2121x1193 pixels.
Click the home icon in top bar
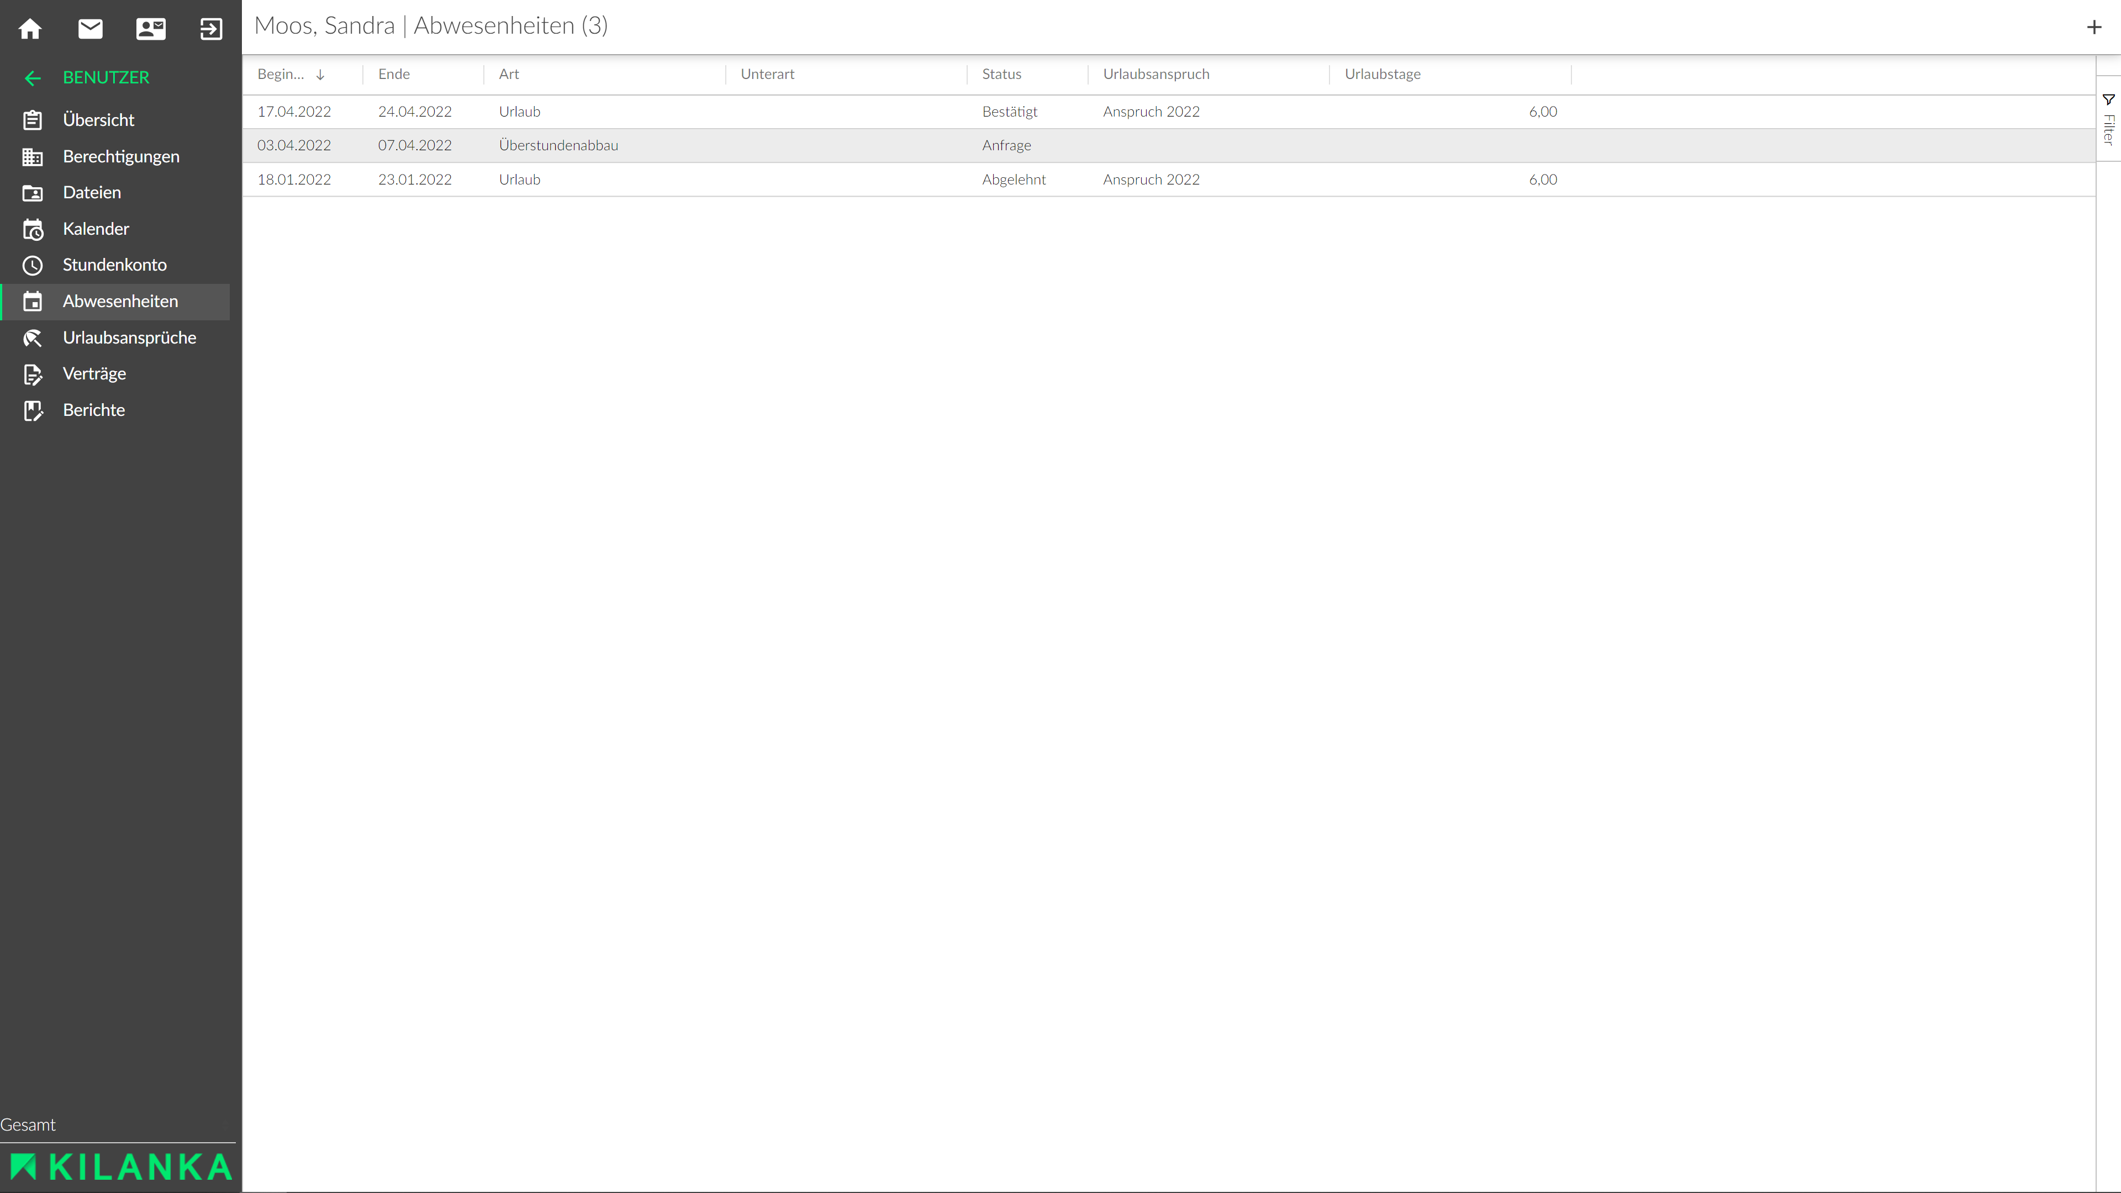[x=30, y=29]
